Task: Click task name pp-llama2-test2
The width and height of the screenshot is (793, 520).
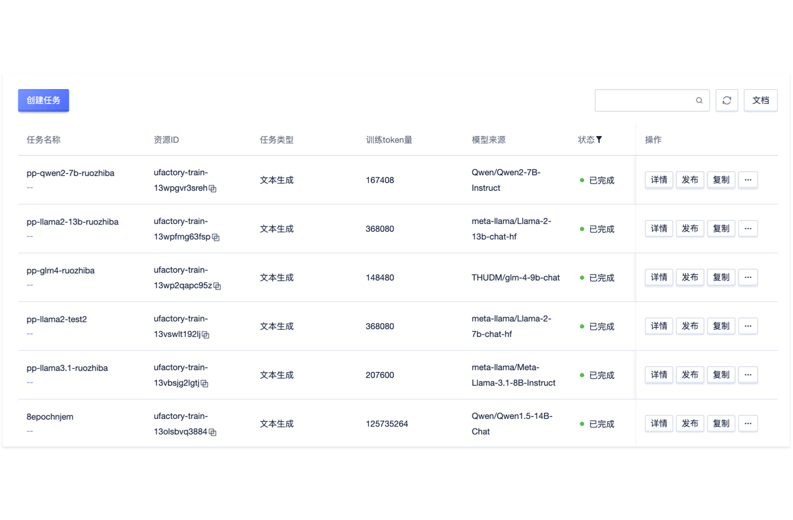Action: 57,320
